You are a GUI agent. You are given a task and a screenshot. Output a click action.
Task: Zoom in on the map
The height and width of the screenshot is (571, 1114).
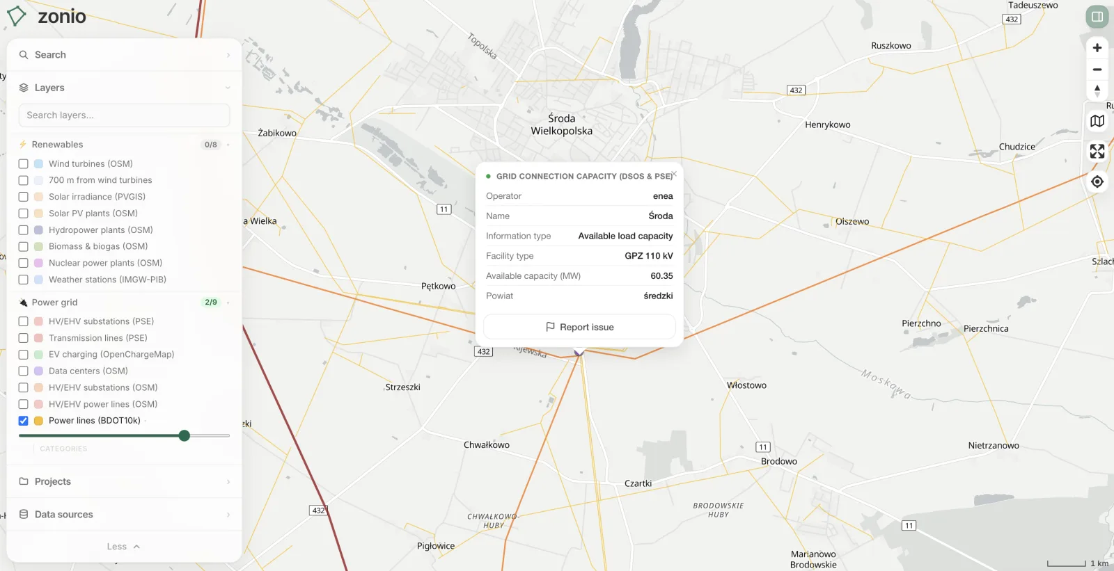[x=1097, y=48]
